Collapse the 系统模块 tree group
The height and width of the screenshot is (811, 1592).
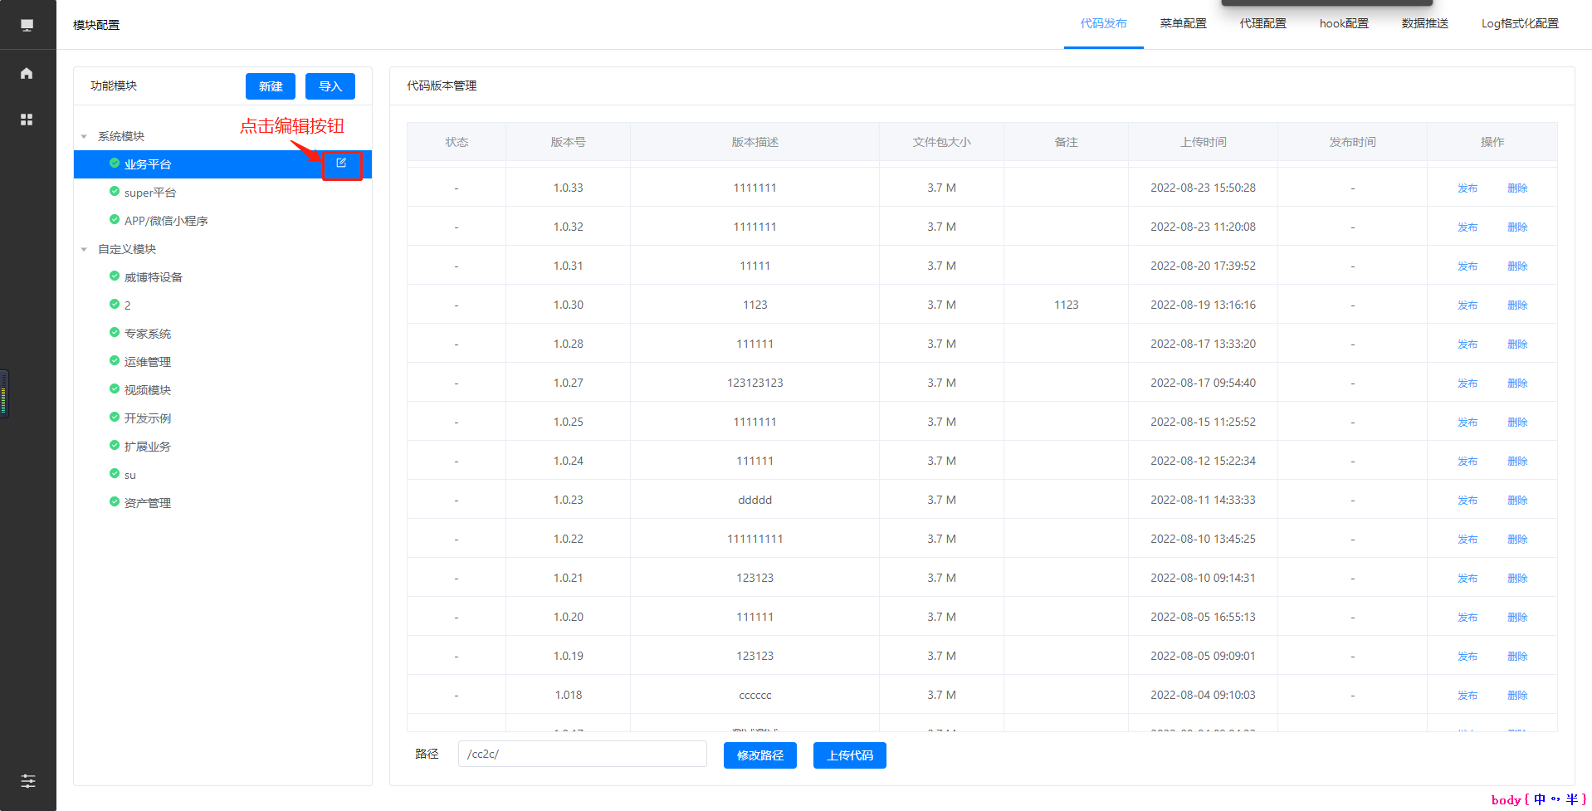tap(84, 136)
